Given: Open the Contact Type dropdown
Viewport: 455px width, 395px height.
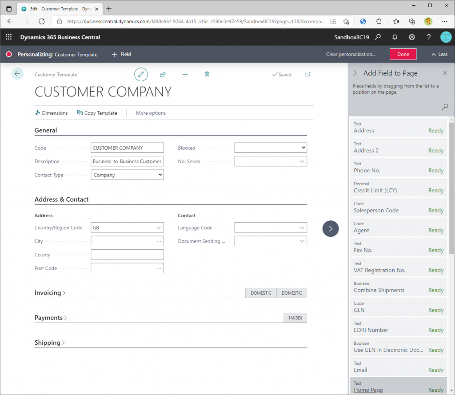Looking at the screenshot, I should pos(127,175).
